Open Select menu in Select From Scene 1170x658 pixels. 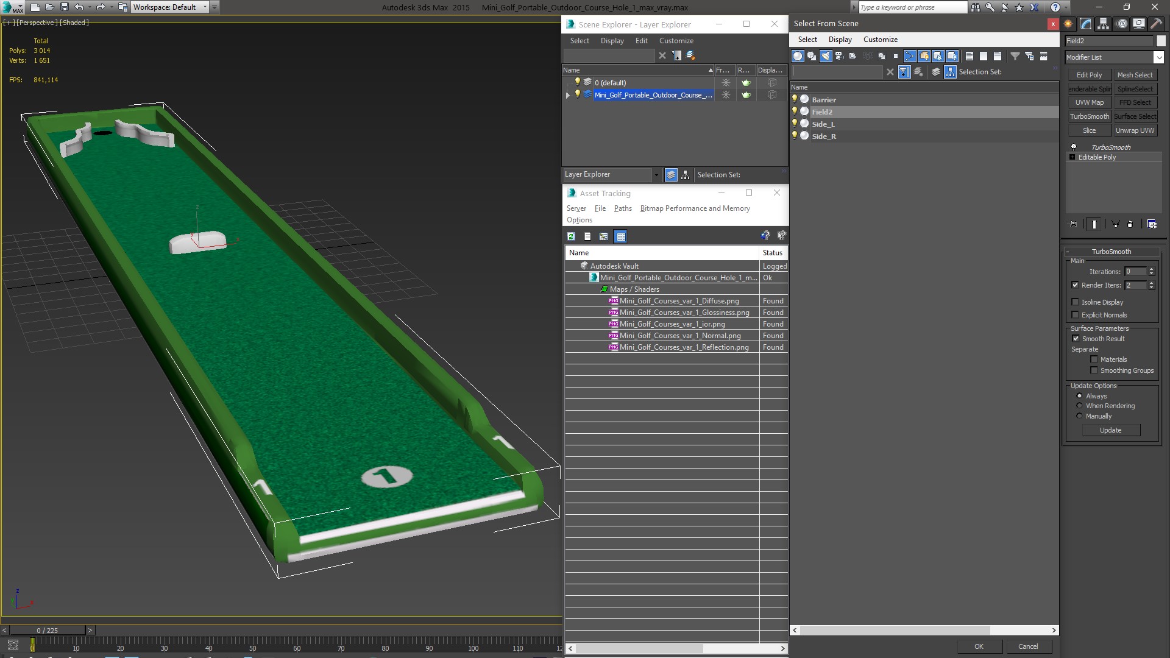(807, 40)
